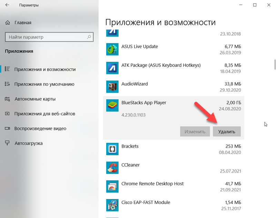Viewport: 276px width, 218px height.
Task: Open the Главная home icon
Action: pyautogui.click(x=8, y=22)
